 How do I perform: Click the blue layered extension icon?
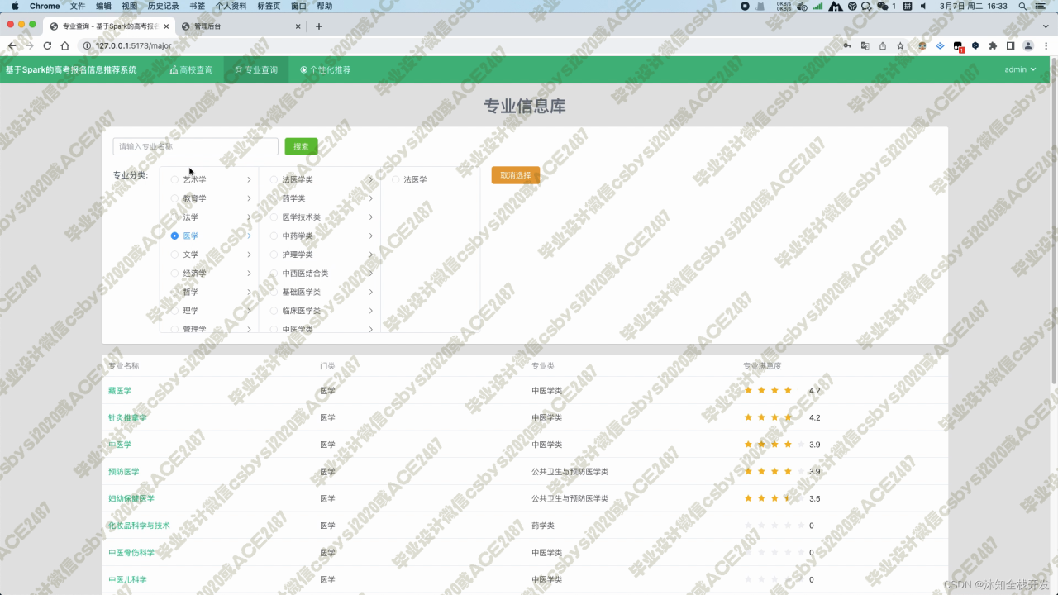[941, 46]
